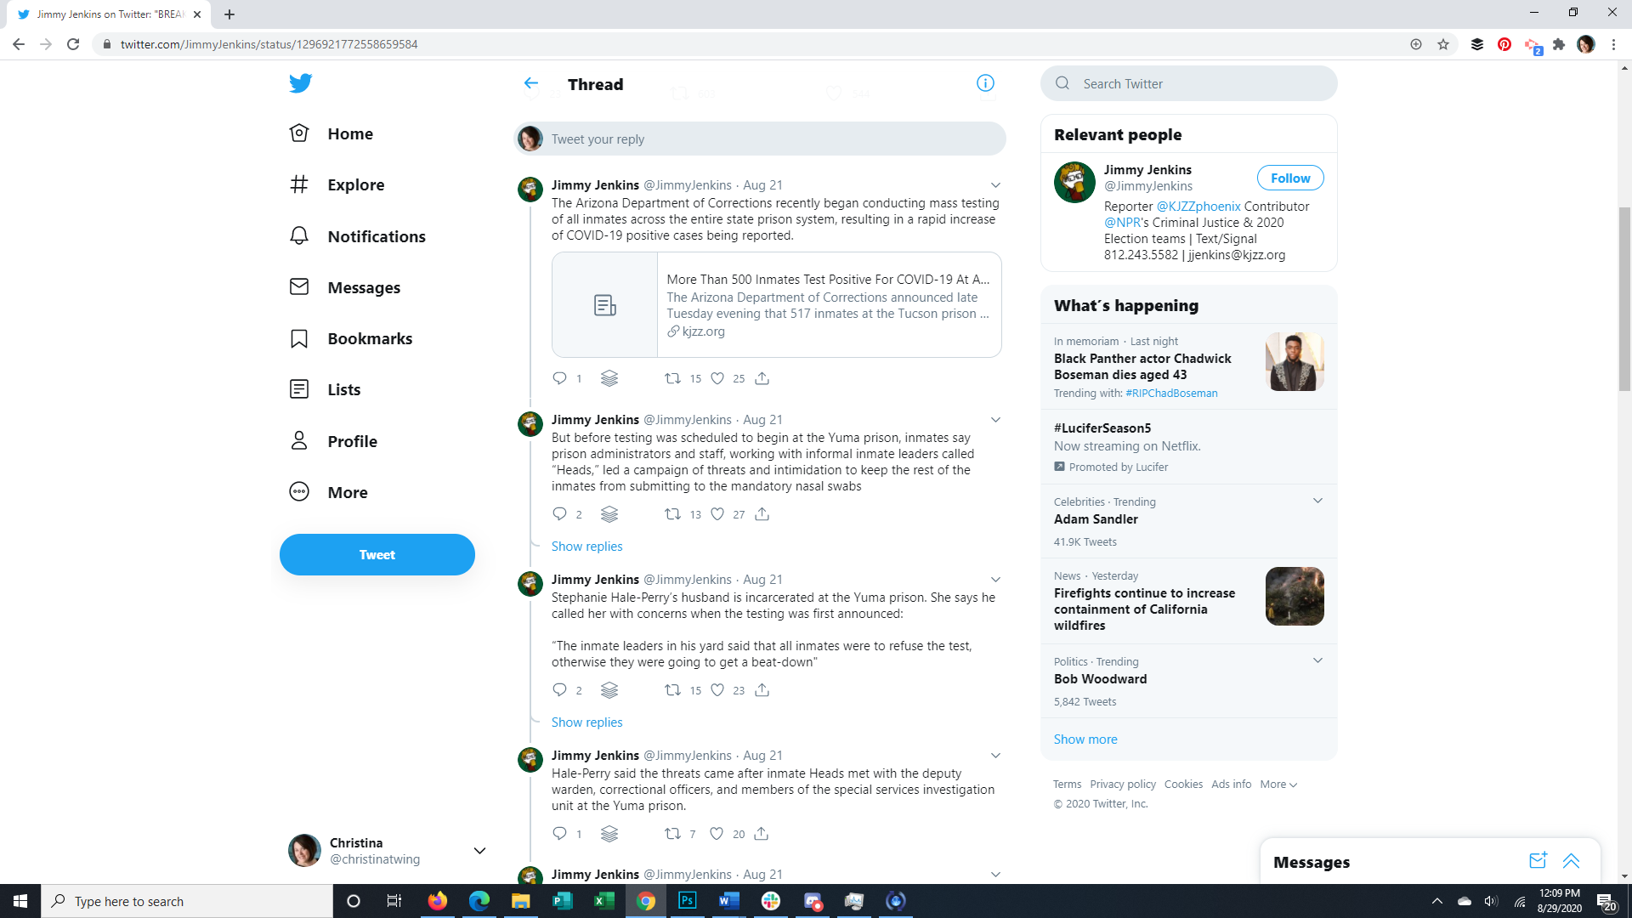Open options chevron on first tweet
1632x918 pixels.
(995, 185)
